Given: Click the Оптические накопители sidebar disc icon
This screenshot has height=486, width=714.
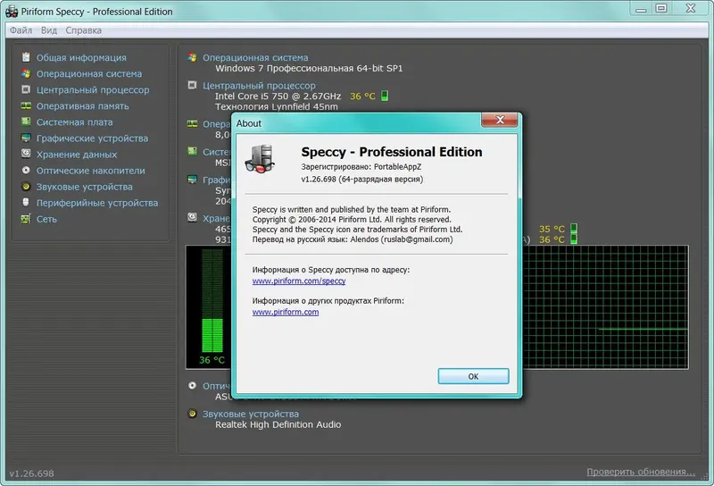Looking at the screenshot, I should 26,170.
